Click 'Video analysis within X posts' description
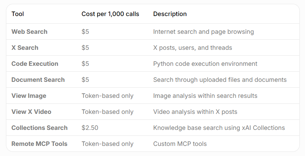 pyautogui.click(x=195, y=112)
